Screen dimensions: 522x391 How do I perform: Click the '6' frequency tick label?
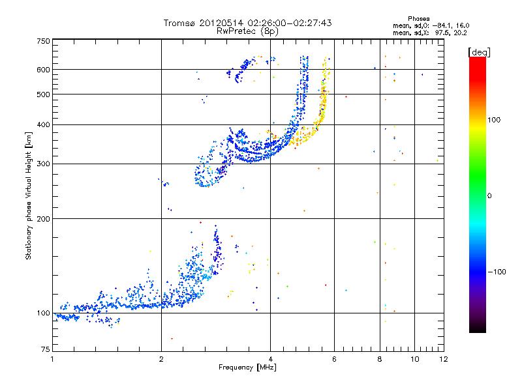[334, 359]
